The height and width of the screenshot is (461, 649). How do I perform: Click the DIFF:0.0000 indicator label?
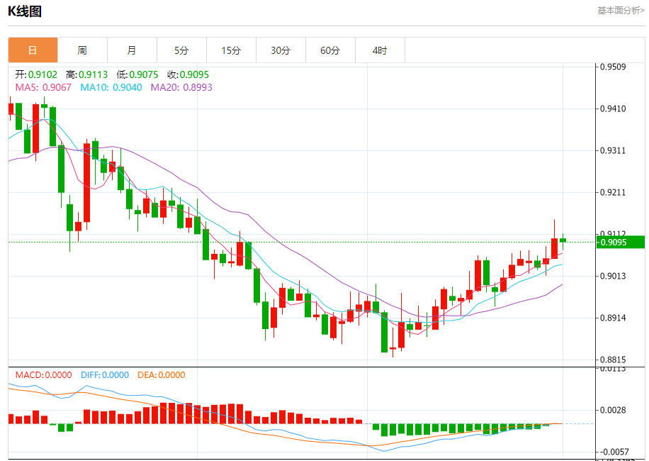click(x=105, y=375)
